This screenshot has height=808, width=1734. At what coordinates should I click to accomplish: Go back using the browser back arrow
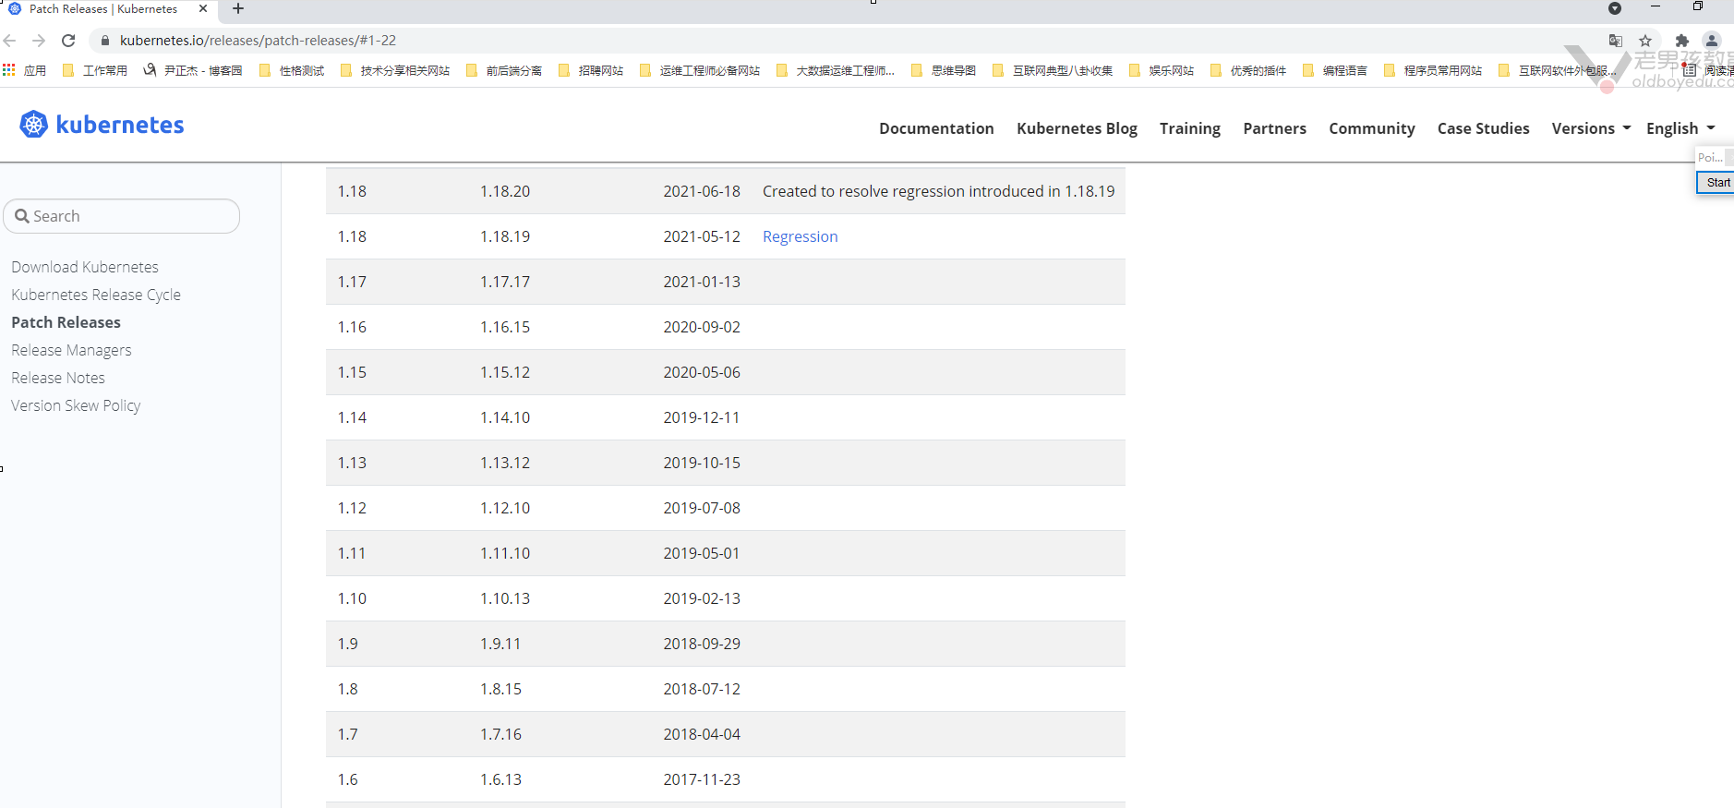(x=10, y=41)
